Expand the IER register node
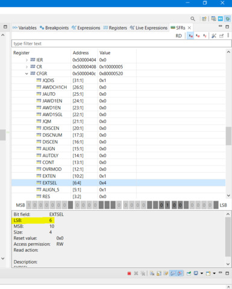 click(27, 60)
